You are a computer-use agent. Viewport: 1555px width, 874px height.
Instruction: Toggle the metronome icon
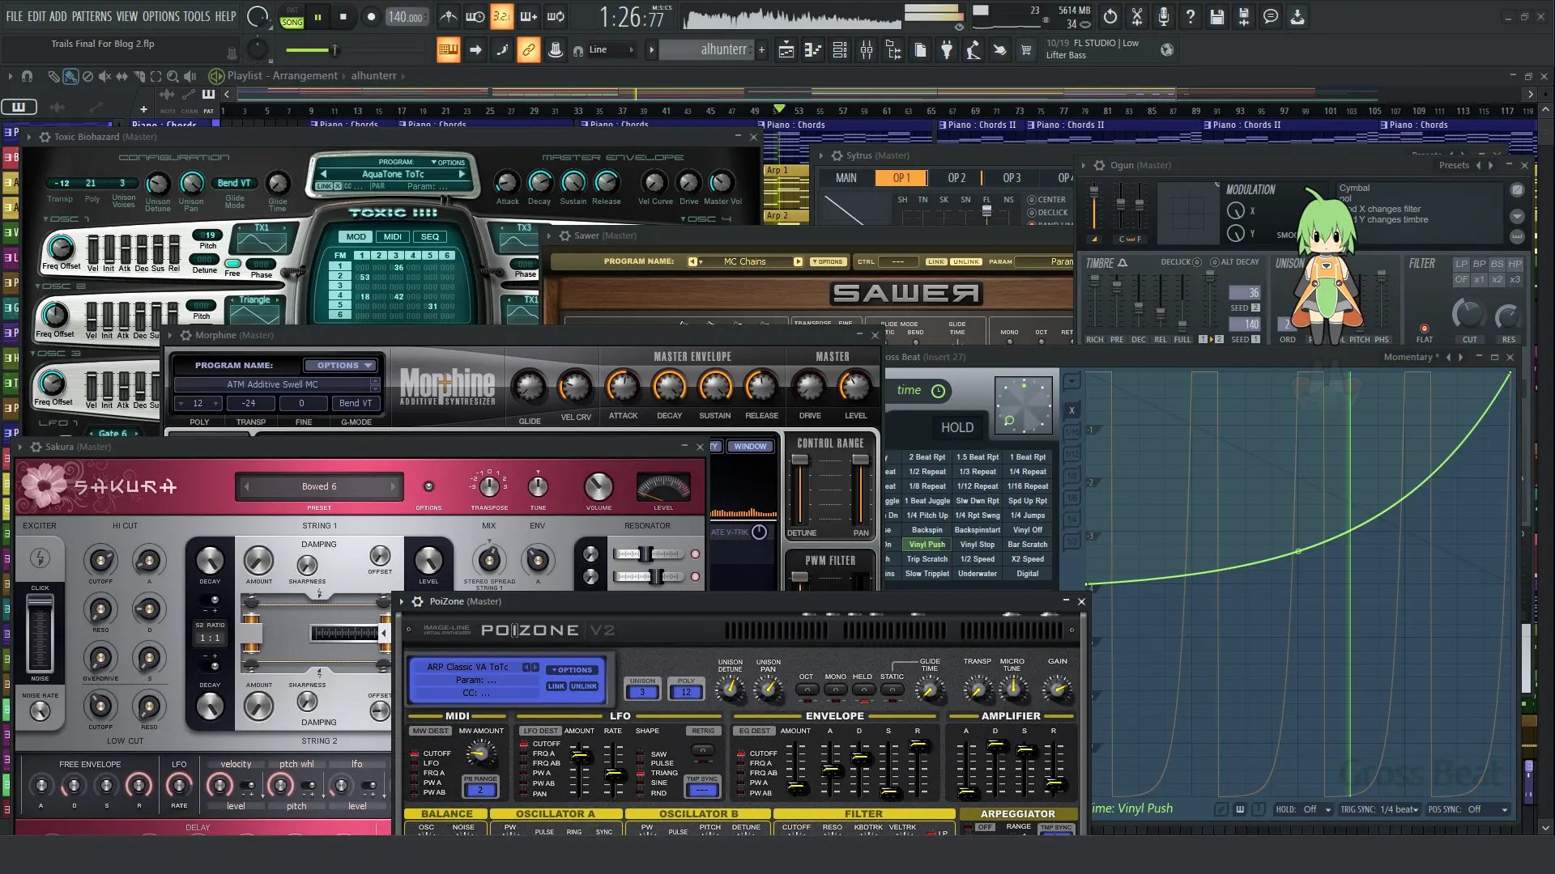[448, 17]
